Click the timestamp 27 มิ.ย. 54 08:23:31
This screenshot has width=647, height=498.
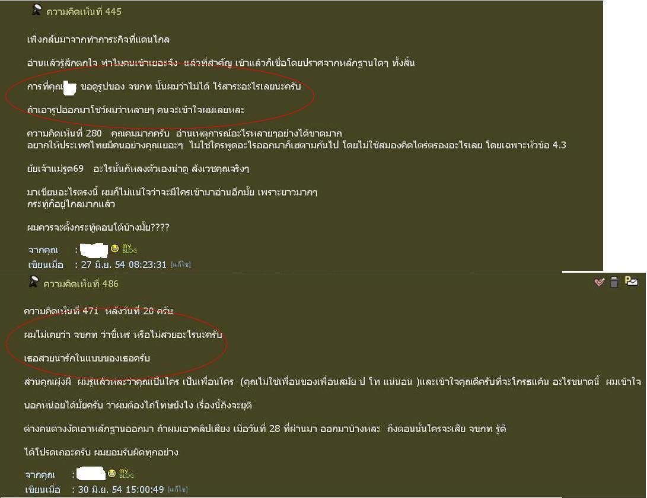pyautogui.click(x=123, y=264)
